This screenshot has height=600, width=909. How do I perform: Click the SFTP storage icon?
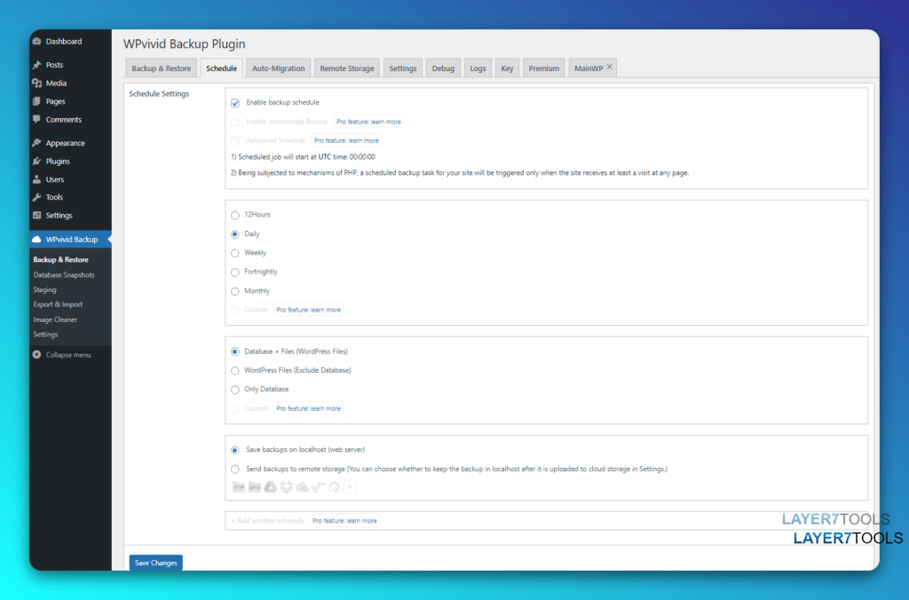[x=255, y=487]
